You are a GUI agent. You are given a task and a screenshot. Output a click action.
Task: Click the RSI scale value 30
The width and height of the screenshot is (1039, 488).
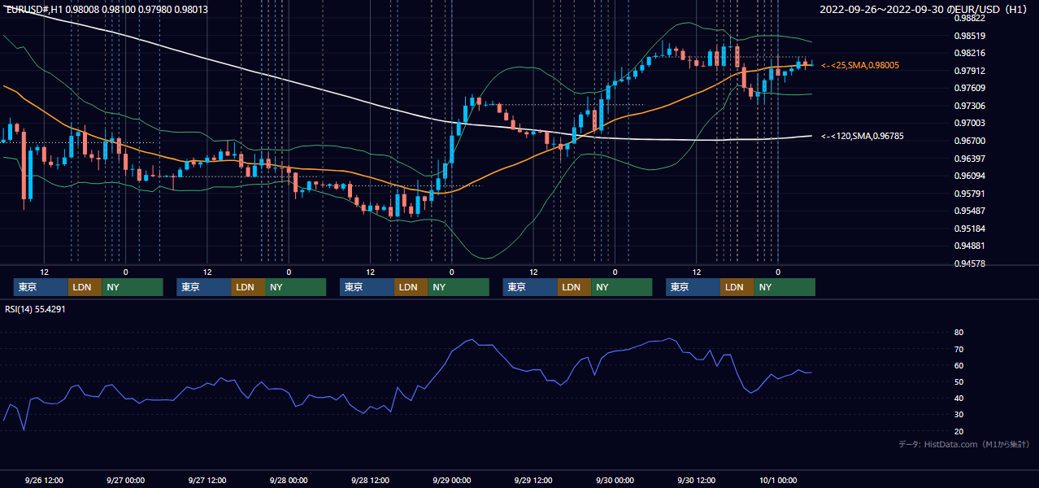pyautogui.click(x=959, y=415)
